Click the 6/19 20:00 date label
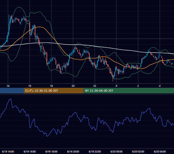Viewport: 174px width, 154px height. click(73, 151)
